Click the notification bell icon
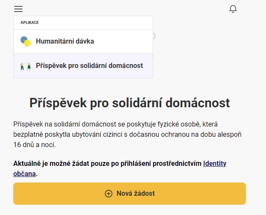Viewport: 266px width, 215px height. click(233, 9)
